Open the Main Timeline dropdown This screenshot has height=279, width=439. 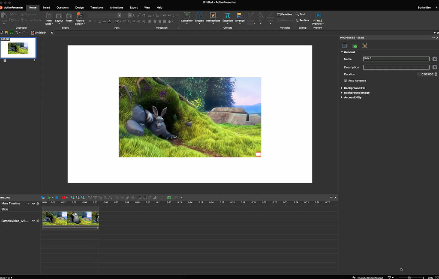29,204
